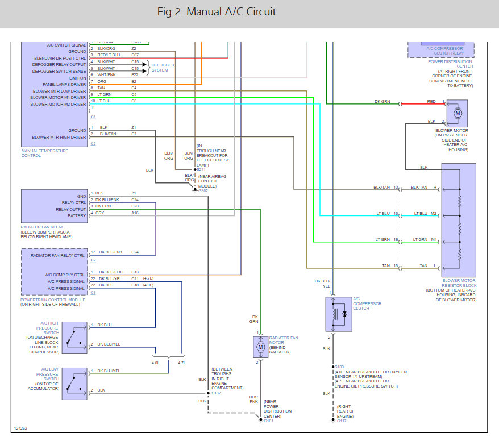Click the Defogger System label
The height and width of the screenshot is (445, 499).
coord(163,68)
